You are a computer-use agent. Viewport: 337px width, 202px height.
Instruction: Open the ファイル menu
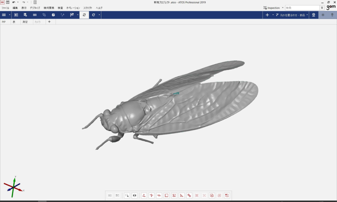point(5,8)
